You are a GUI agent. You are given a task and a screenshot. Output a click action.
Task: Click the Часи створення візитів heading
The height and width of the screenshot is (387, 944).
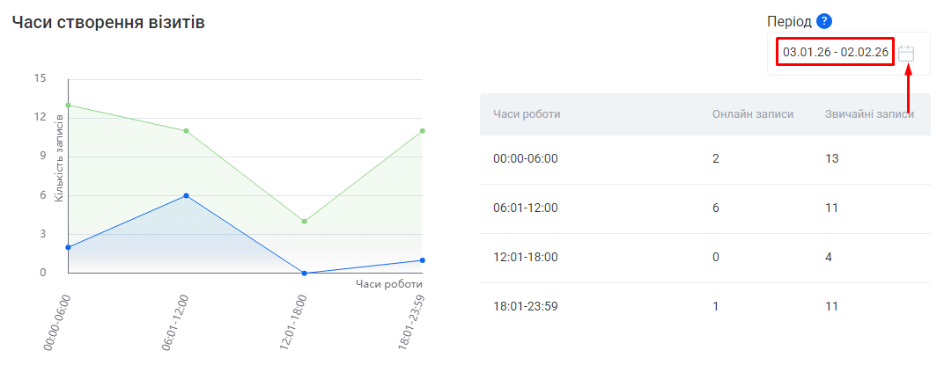pyautogui.click(x=108, y=23)
